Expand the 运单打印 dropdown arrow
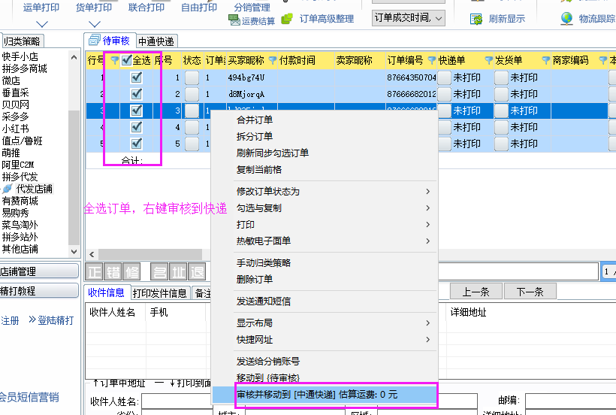This screenshot has height=415, width=616. coord(42,24)
